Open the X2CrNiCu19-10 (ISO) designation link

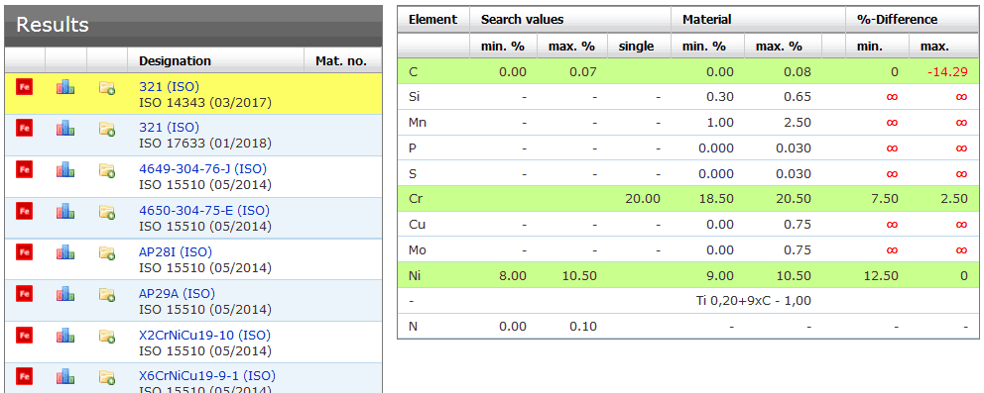(x=204, y=335)
